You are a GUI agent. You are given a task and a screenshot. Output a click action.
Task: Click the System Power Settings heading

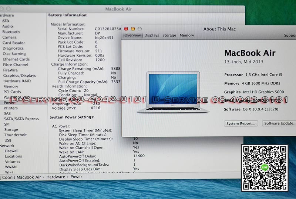tap(72, 117)
